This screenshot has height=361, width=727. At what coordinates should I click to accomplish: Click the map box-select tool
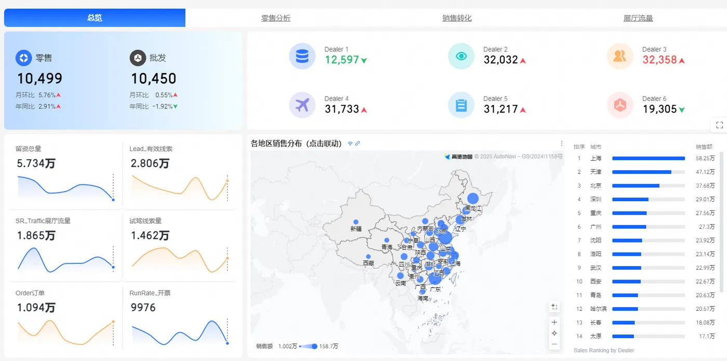555,307
